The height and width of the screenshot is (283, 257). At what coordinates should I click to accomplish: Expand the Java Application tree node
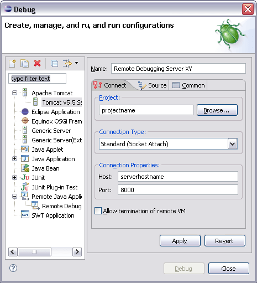pyautogui.click(x=14, y=159)
